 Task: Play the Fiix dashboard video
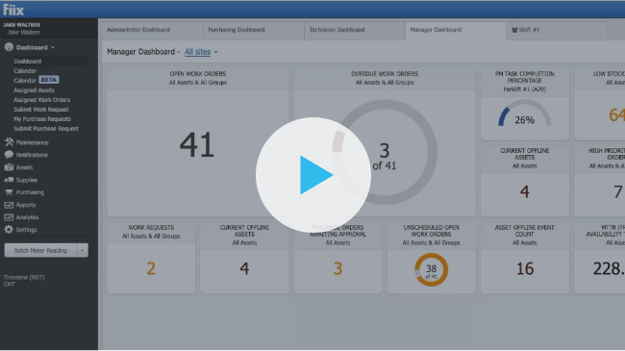click(x=313, y=175)
